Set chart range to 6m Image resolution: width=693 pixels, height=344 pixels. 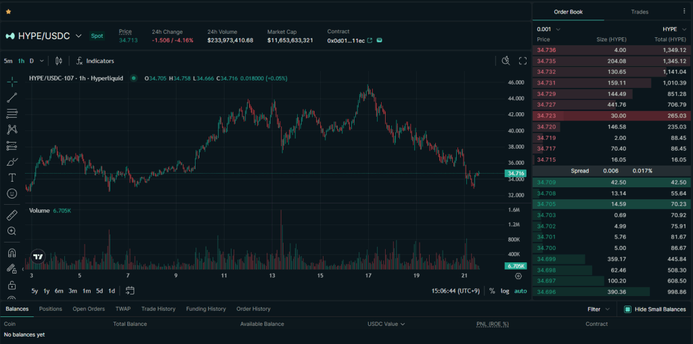click(60, 291)
